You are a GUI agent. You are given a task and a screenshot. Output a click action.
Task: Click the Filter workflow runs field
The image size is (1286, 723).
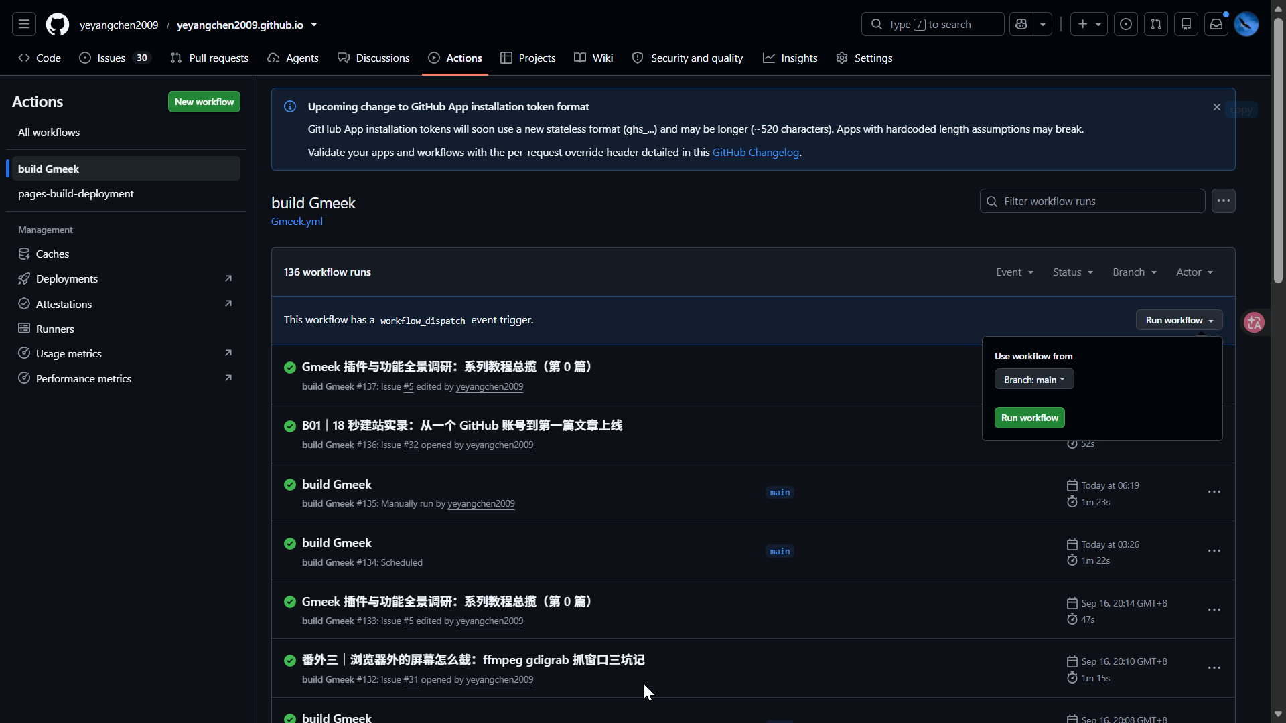1092,202
